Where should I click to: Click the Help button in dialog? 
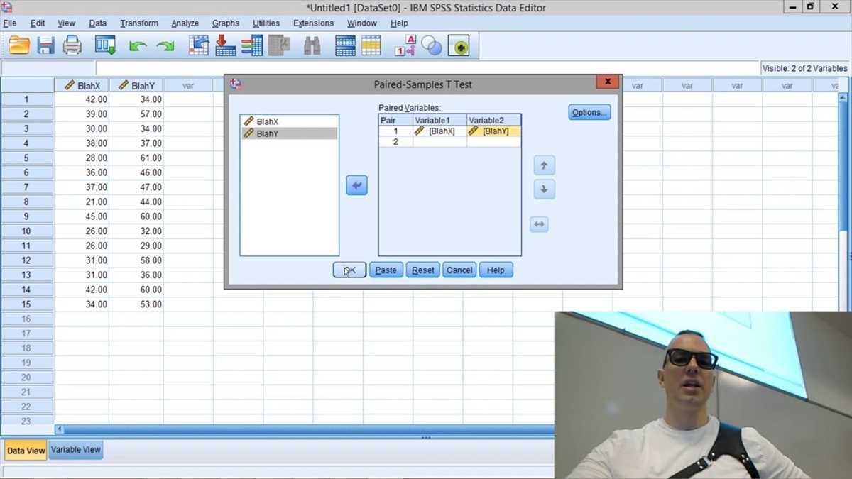point(496,270)
